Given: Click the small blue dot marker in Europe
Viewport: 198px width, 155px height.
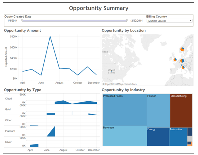Looking at the screenshot, I should (x=181, y=65).
